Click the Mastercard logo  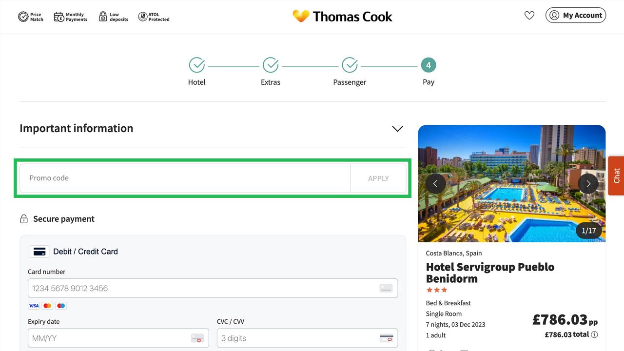coord(47,306)
